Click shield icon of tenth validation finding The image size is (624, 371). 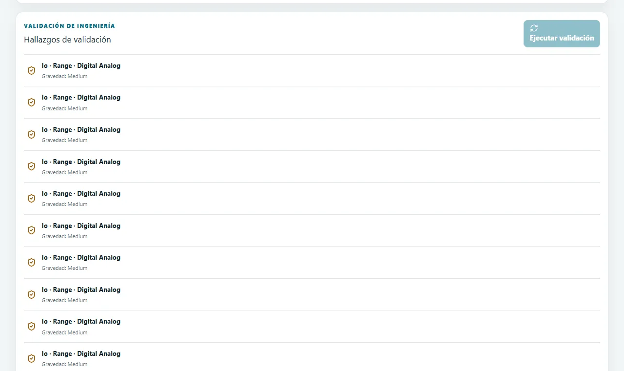[31, 358]
